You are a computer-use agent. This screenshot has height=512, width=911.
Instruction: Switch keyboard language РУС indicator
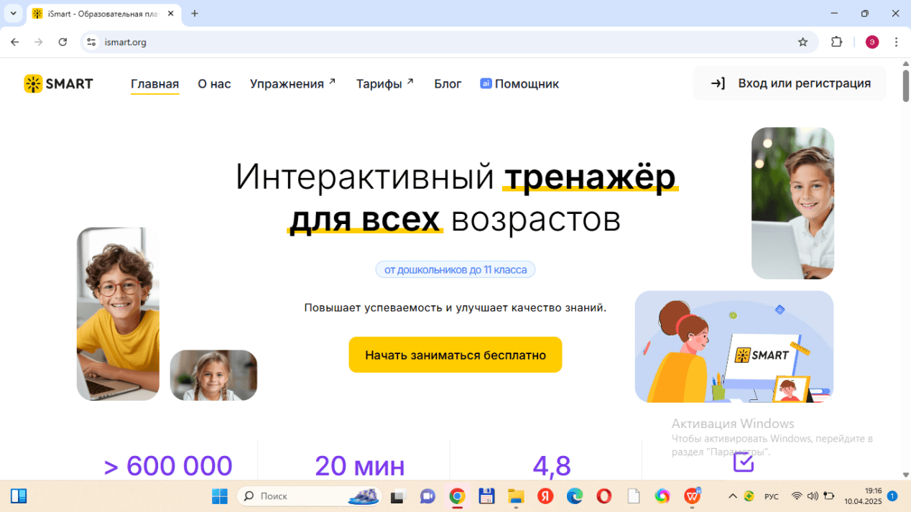(771, 496)
